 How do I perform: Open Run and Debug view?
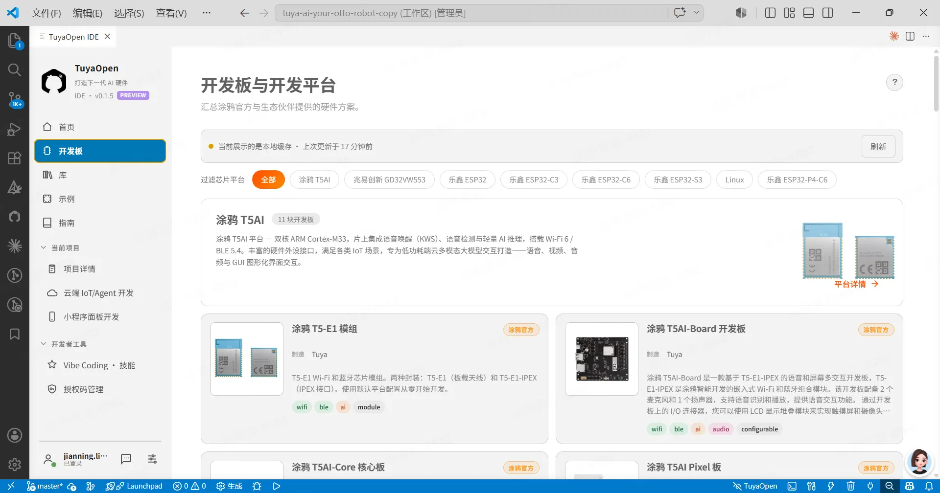(x=15, y=129)
